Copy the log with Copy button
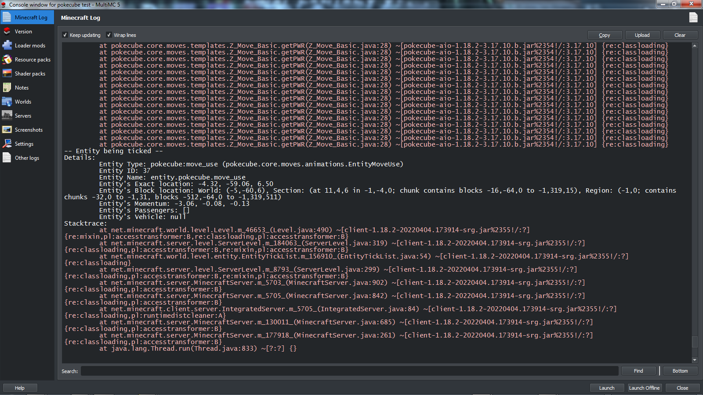The height and width of the screenshot is (395, 703). coord(605,35)
